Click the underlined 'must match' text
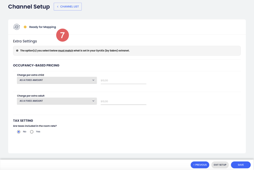254x170 pixels. 65,51
